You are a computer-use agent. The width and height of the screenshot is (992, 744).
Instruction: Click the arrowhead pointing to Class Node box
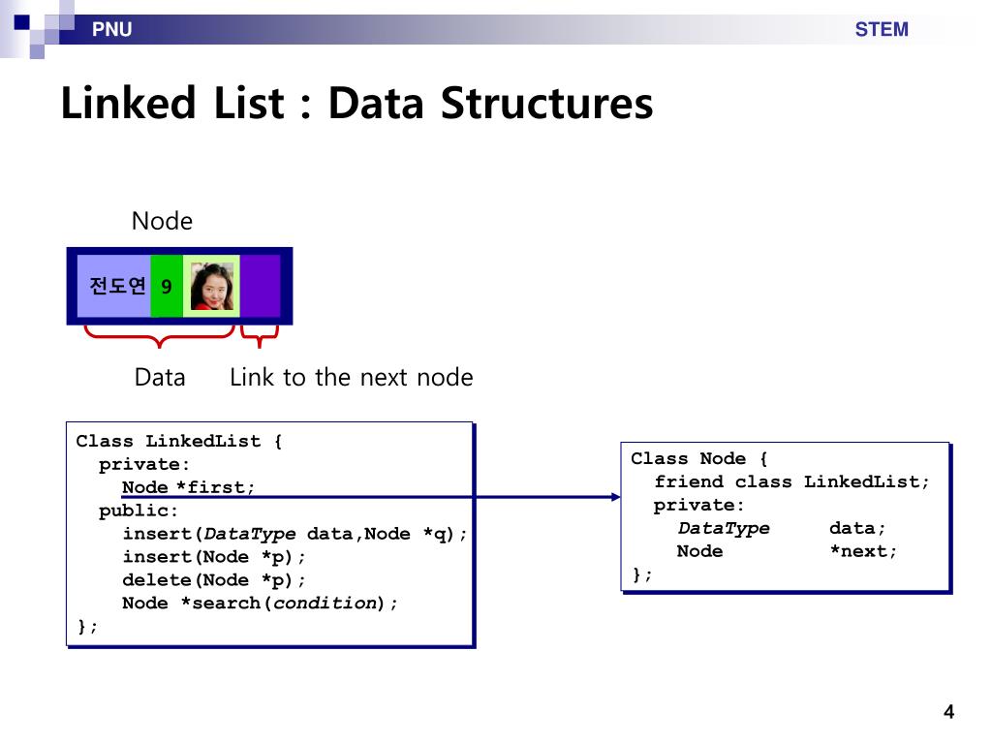tap(615, 497)
